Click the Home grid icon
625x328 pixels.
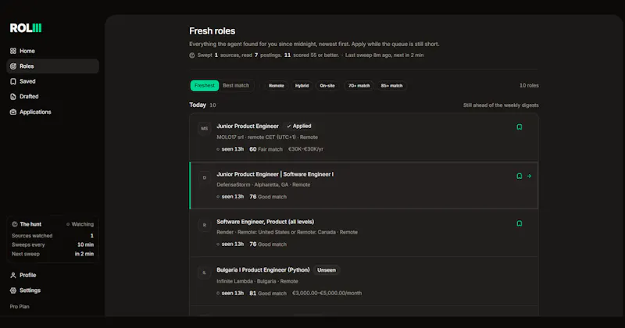point(13,51)
